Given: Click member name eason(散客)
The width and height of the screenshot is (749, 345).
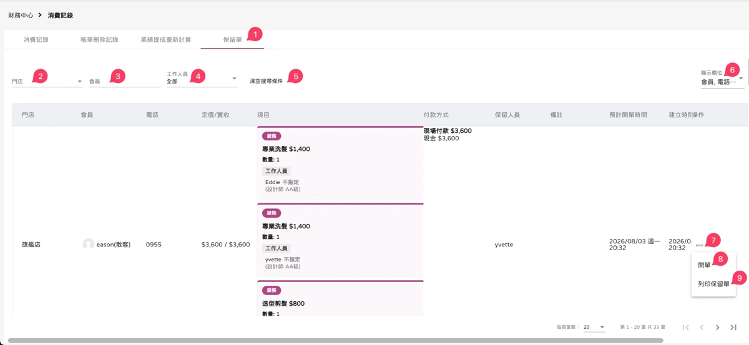Looking at the screenshot, I should pyautogui.click(x=113, y=245).
